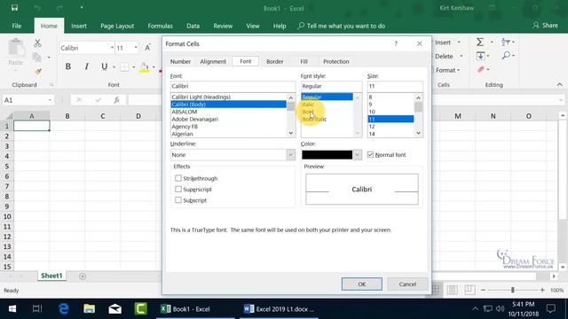Adjust the zoom slider handle
568x319 pixels.
513,290
